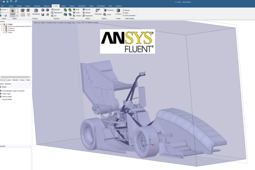The image size is (255, 170).
Task: Expand the Enclosure tree node
Action: pyautogui.click(x=2, y=30)
